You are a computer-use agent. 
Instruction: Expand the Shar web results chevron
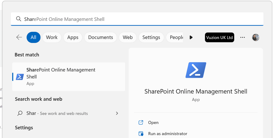click(117, 113)
